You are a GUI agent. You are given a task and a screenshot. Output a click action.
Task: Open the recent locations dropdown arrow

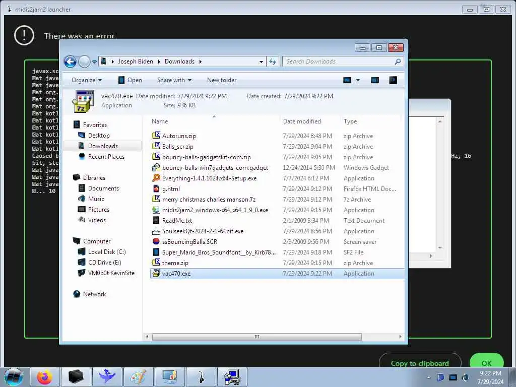click(x=94, y=62)
